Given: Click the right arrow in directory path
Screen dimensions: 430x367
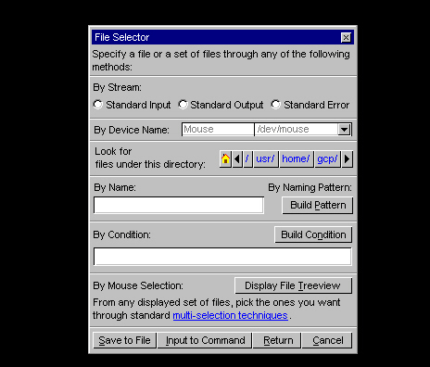Looking at the screenshot, I should 348,159.
